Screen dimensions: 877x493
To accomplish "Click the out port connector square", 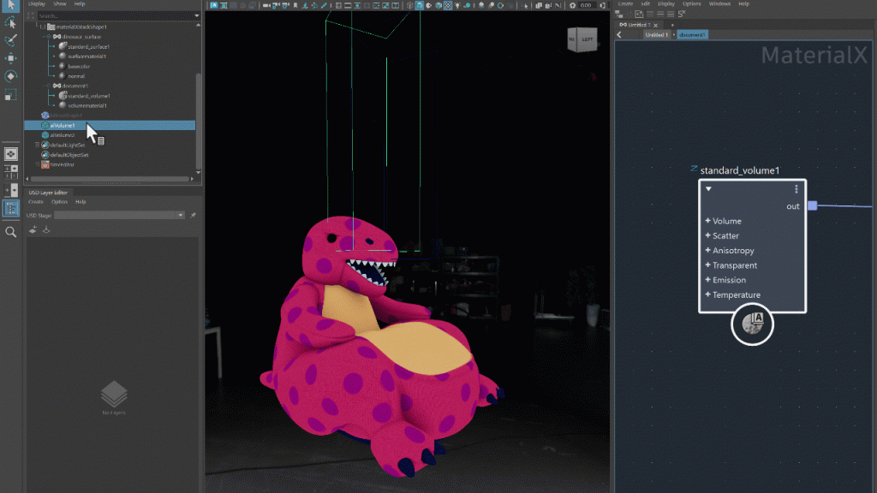I will 812,205.
